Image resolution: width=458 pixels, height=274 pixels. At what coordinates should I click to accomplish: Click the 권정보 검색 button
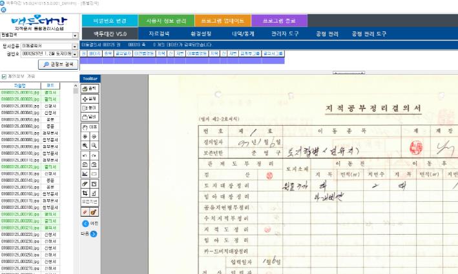tap(58, 64)
